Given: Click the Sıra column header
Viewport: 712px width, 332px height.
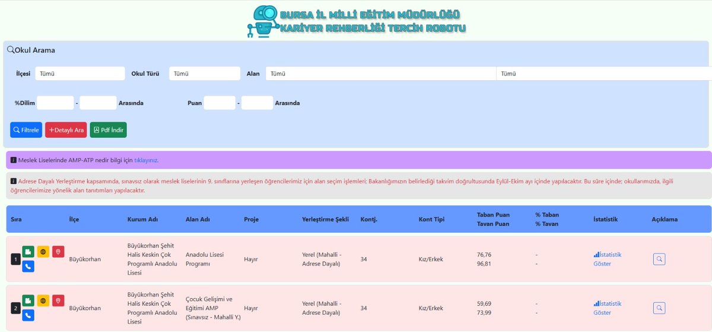Looking at the screenshot, I should (16, 219).
